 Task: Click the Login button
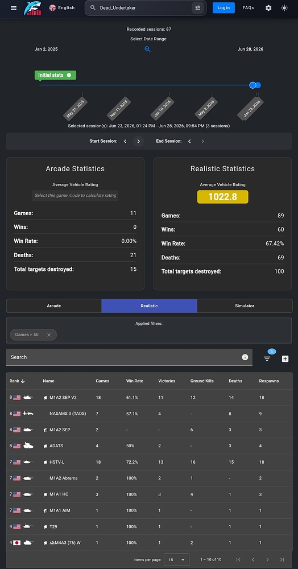223,7
